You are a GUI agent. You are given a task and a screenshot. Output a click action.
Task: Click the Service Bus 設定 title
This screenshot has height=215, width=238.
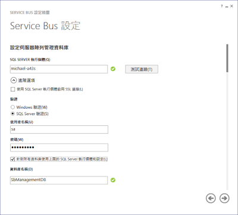(x=45, y=26)
